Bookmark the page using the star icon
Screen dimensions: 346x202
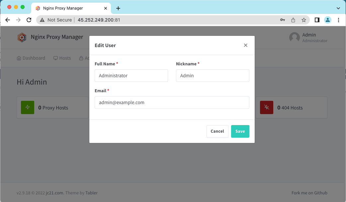coord(304,20)
